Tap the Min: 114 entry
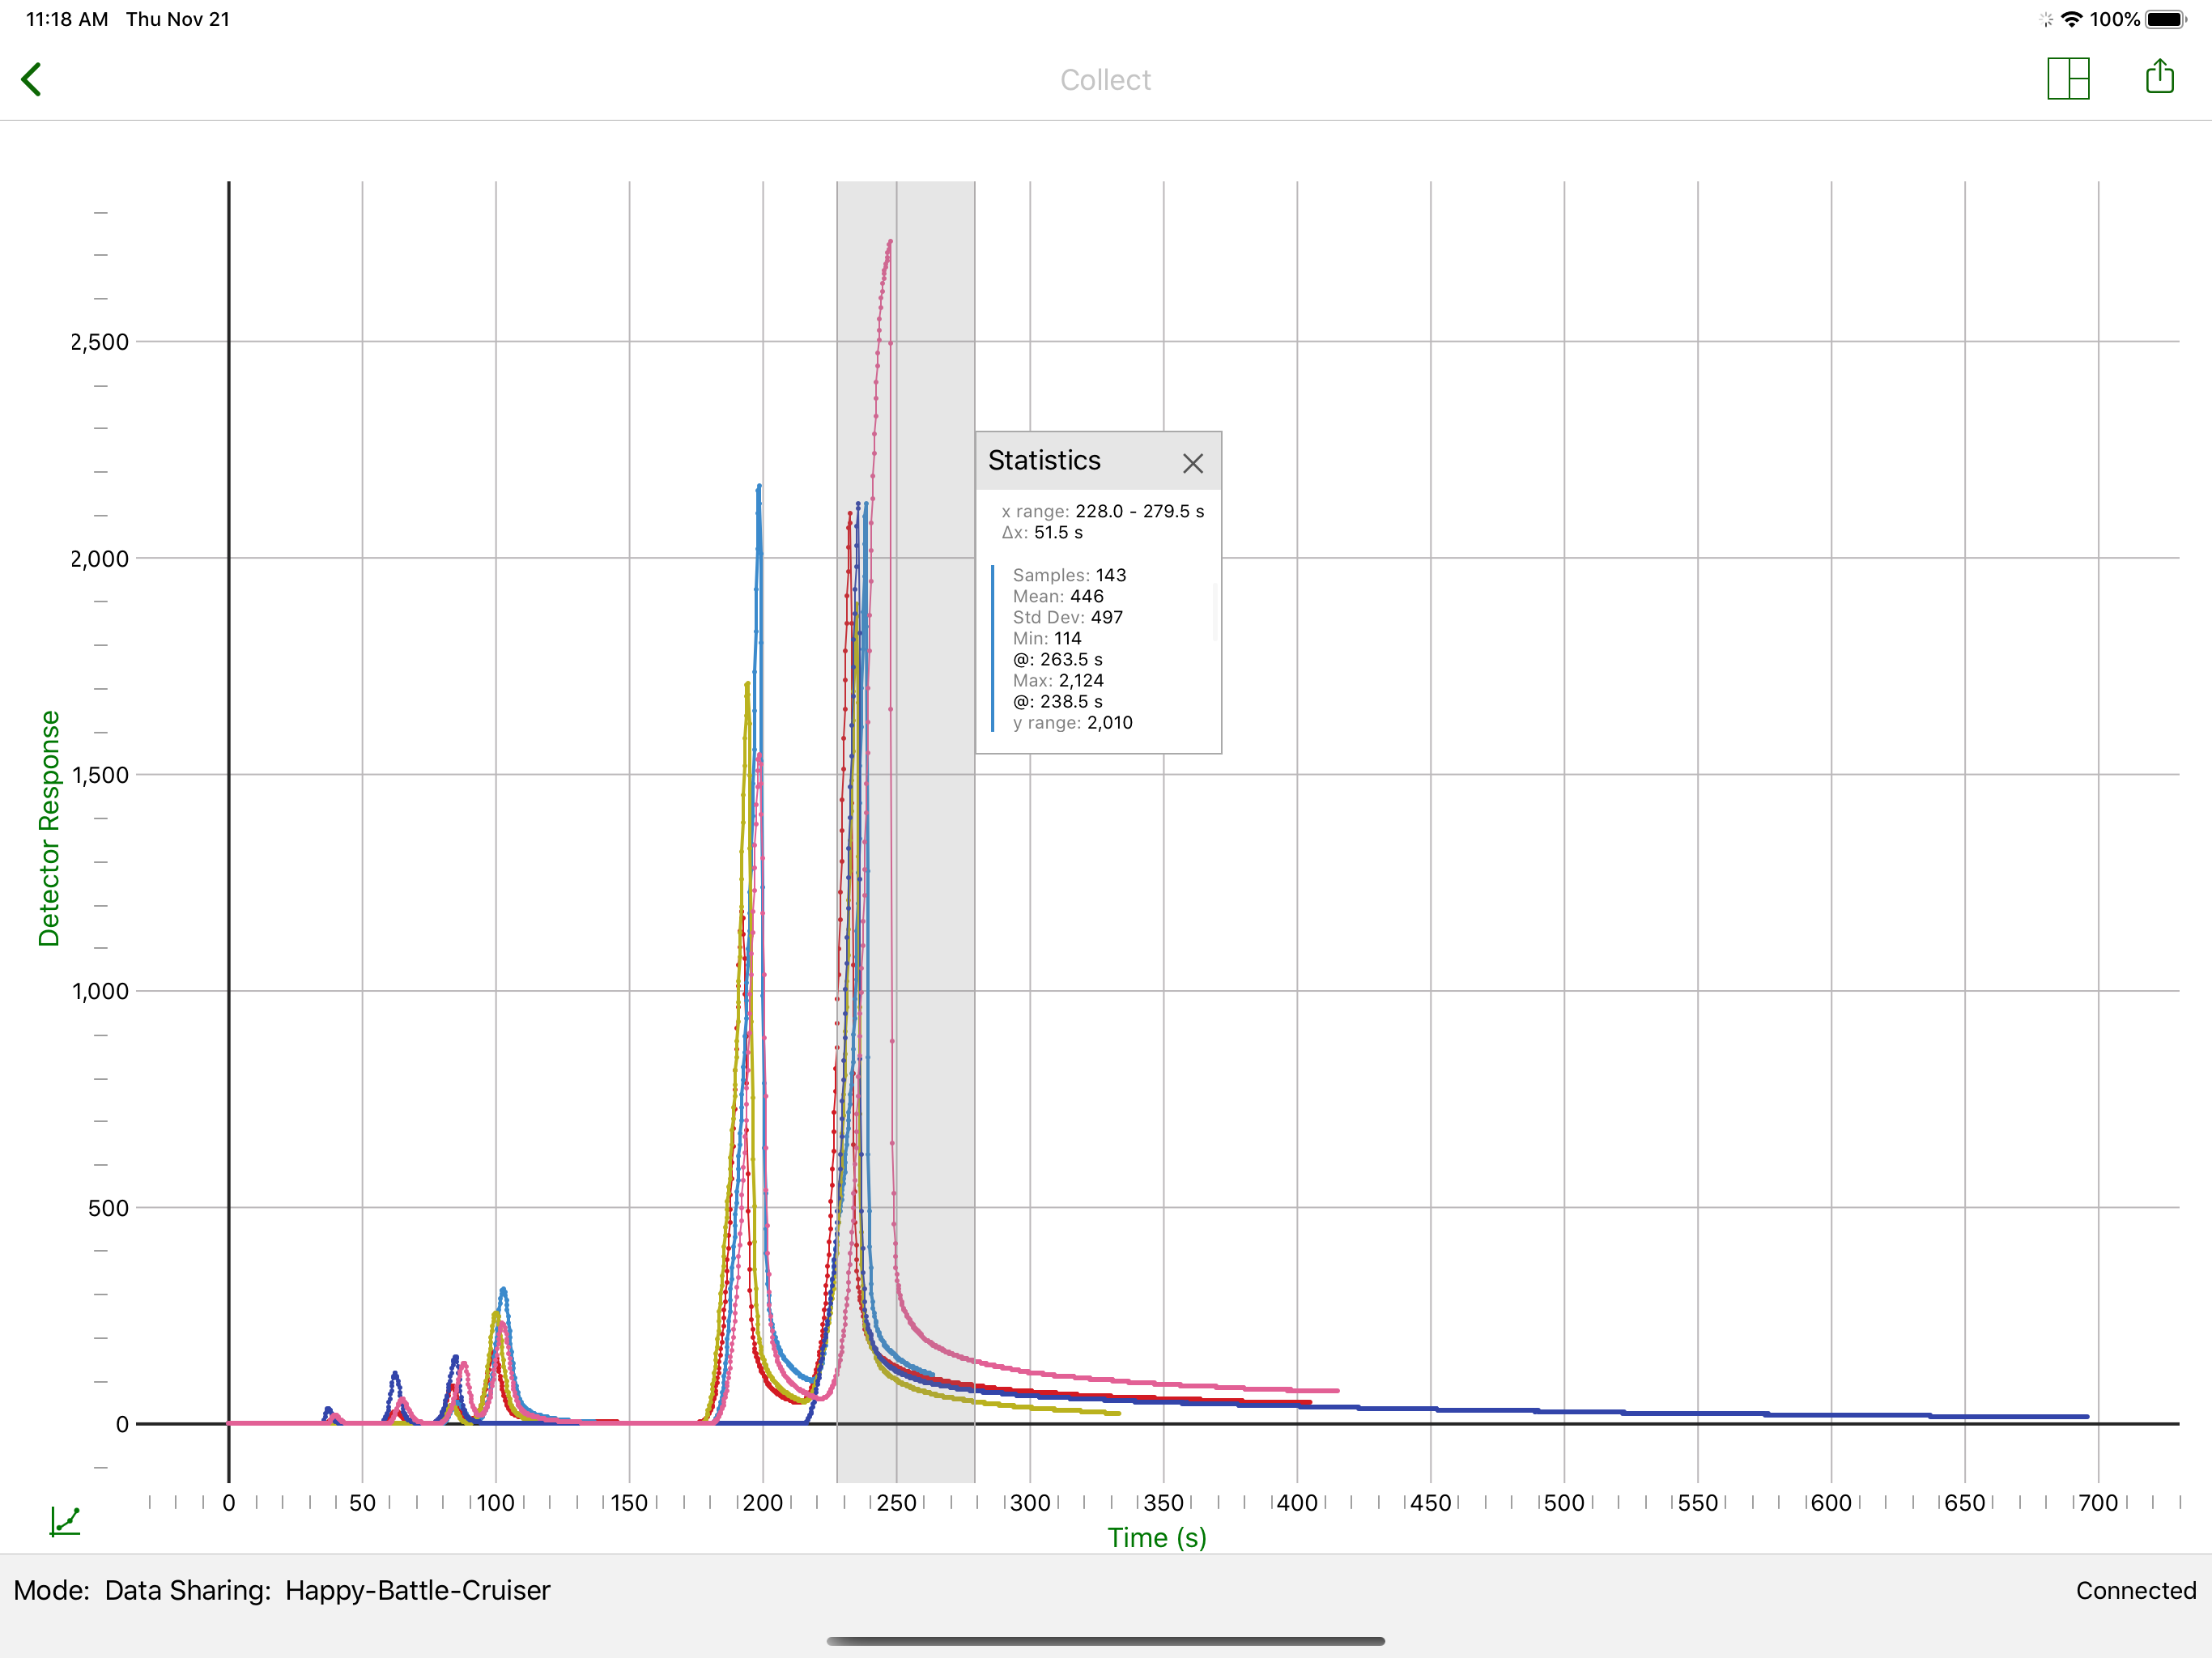The height and width of the screenshot is (1658, 2212). pyautogui.click(x=1046, y=638)
